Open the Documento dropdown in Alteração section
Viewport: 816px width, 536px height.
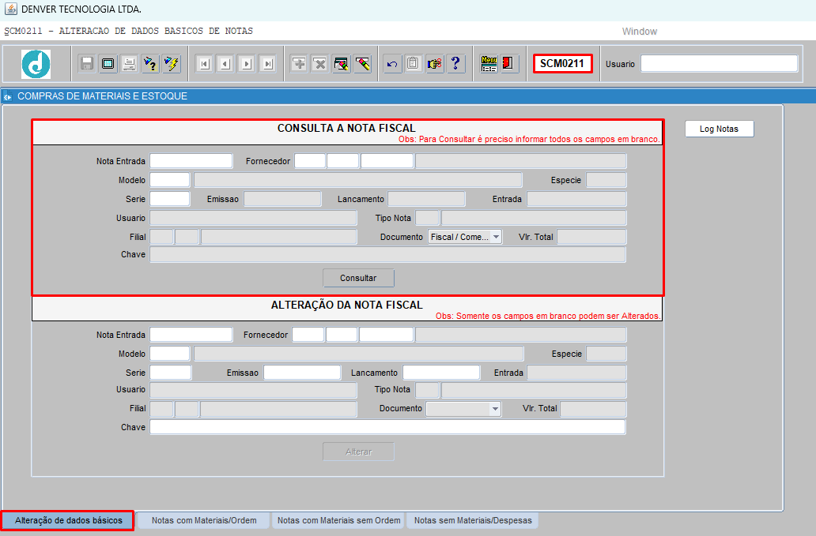click(495, 409)
